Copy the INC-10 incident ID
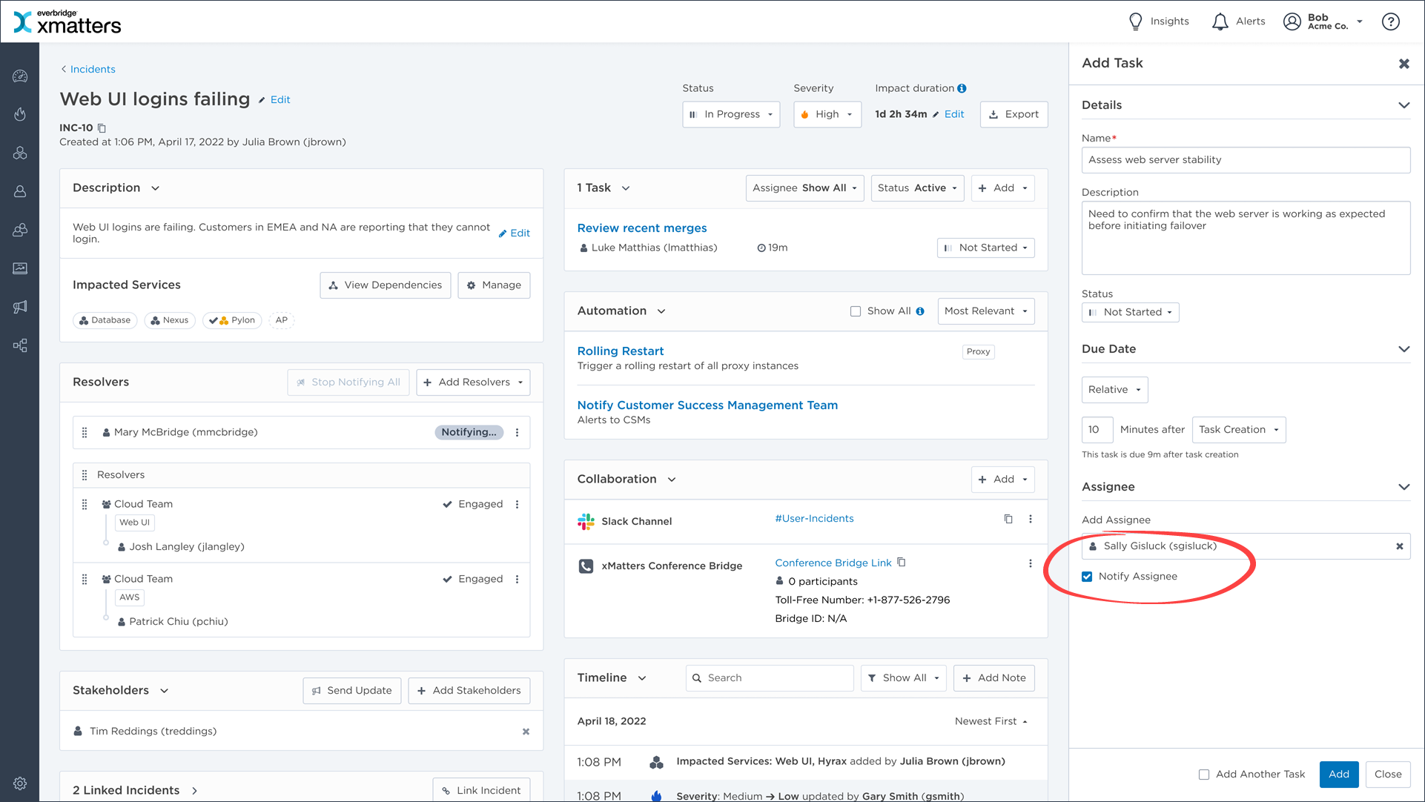 point(102,127)
